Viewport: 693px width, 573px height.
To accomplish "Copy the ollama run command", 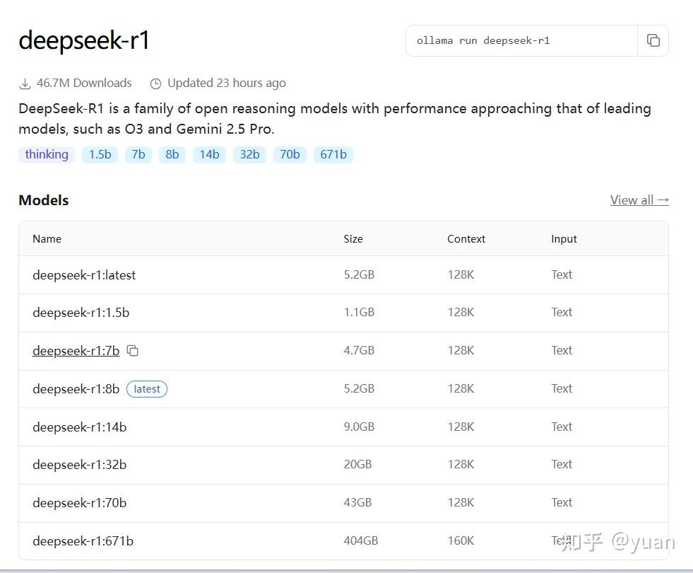I will tap(653, 40).
